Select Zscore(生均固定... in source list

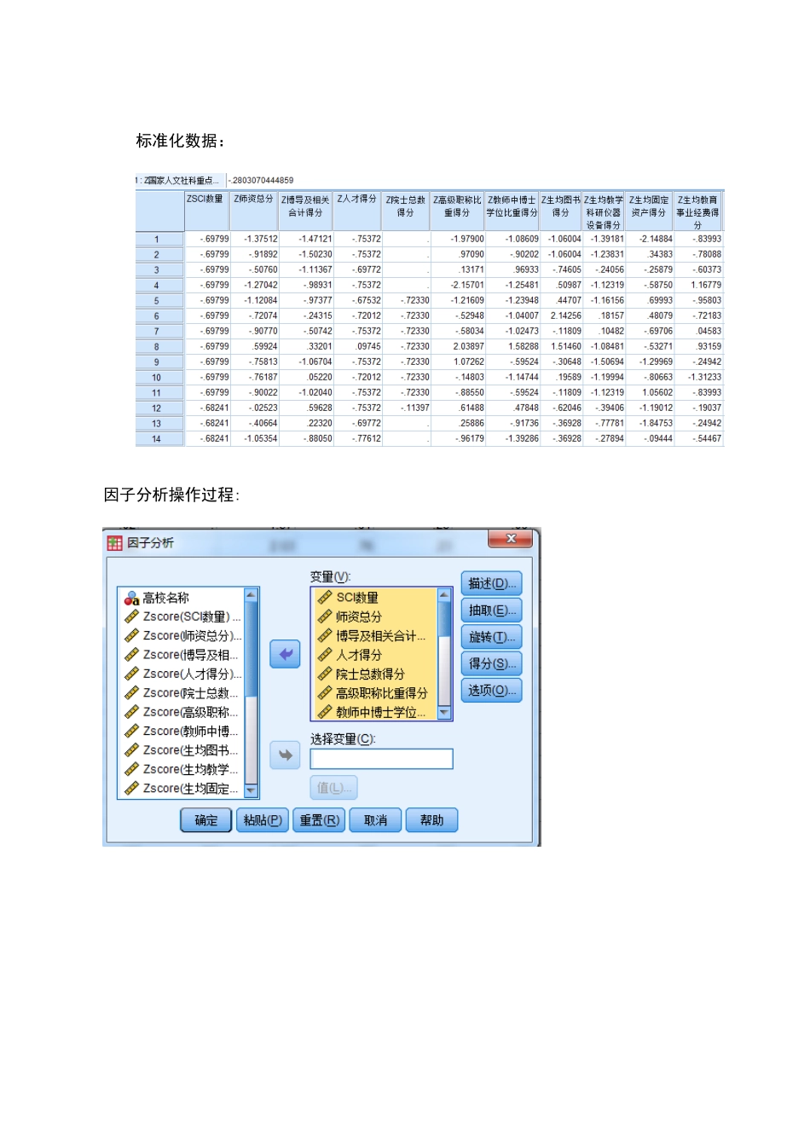point(190,789)
